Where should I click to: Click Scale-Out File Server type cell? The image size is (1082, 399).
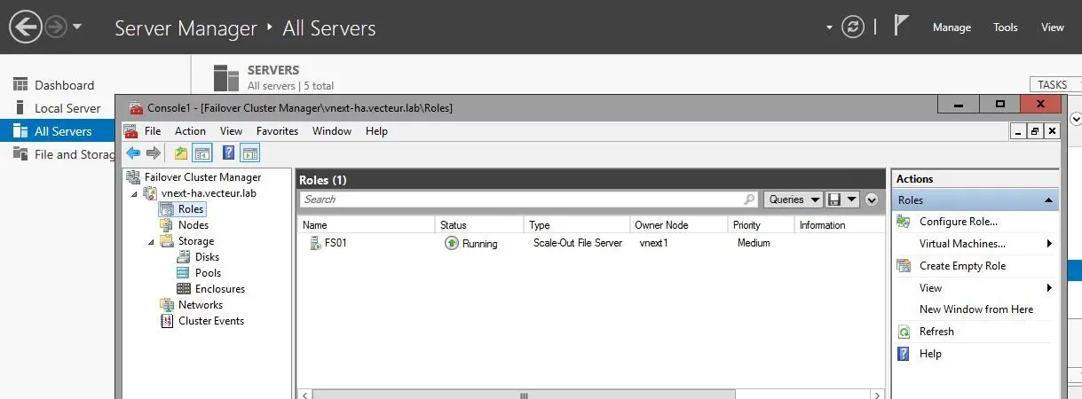pos(577,243)
